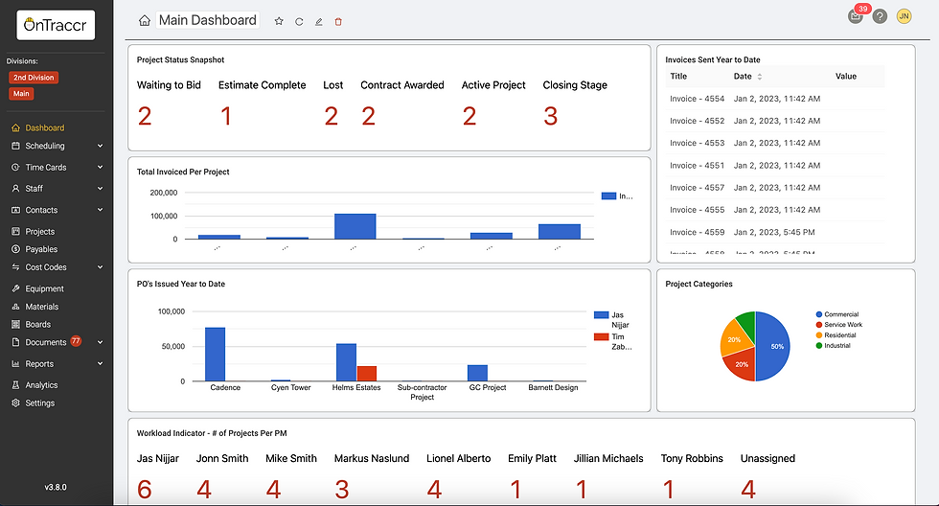
Task: Click the Documents 77 notification badge
Action: tap(76, 341)
